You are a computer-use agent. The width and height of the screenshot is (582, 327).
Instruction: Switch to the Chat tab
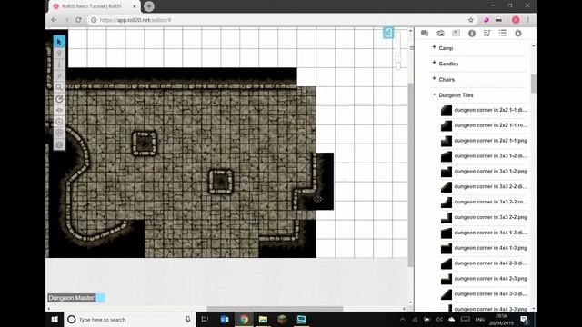coord(425,34)
